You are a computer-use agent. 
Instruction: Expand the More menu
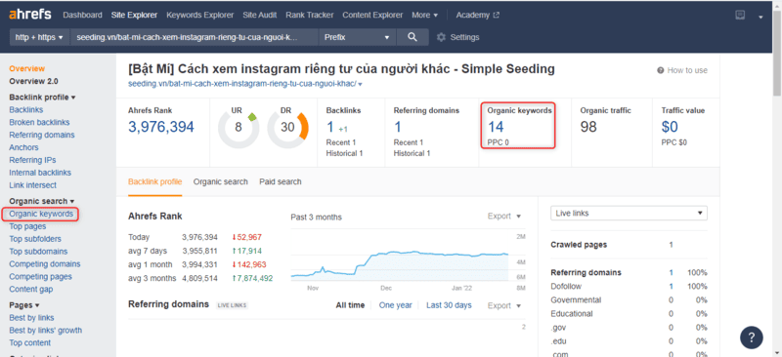(x=424, y=15)
